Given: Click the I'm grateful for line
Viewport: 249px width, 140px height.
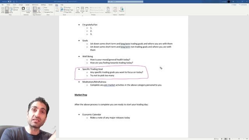Looking at the screenshot, I should pos(90,25).
